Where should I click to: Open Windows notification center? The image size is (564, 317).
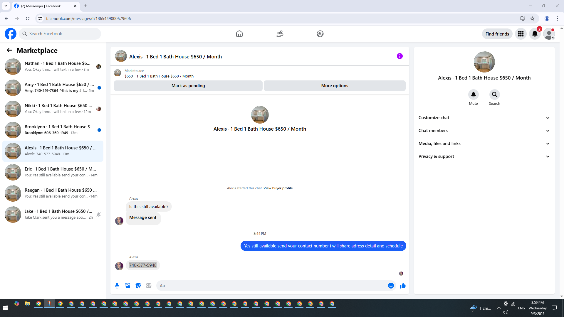pyautogui.click(x=555, y=308)
